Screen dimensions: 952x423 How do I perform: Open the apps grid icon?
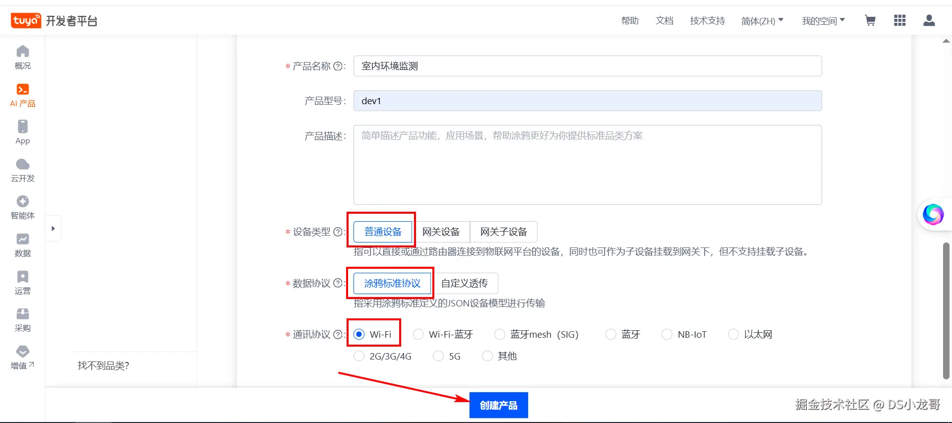(900, 20)
